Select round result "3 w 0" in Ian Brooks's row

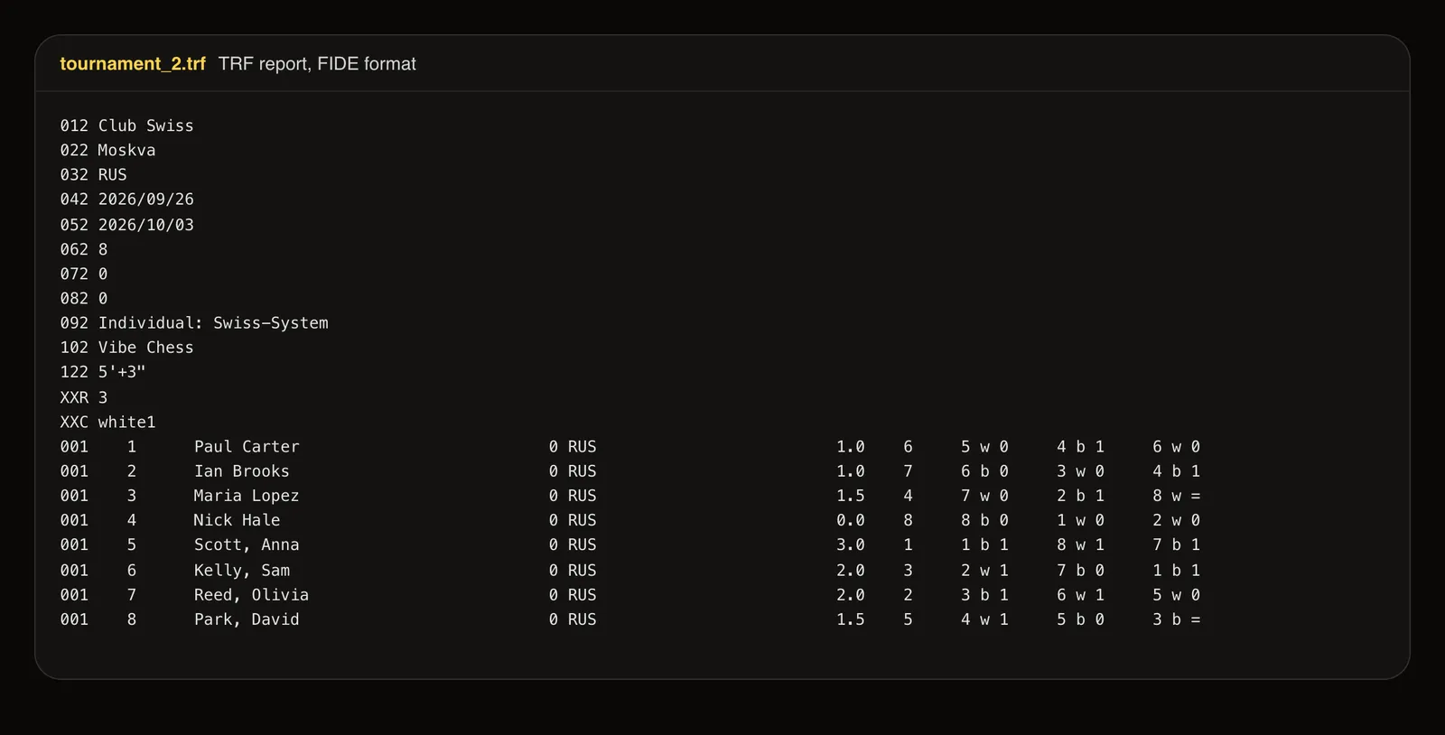(1080, 470)
